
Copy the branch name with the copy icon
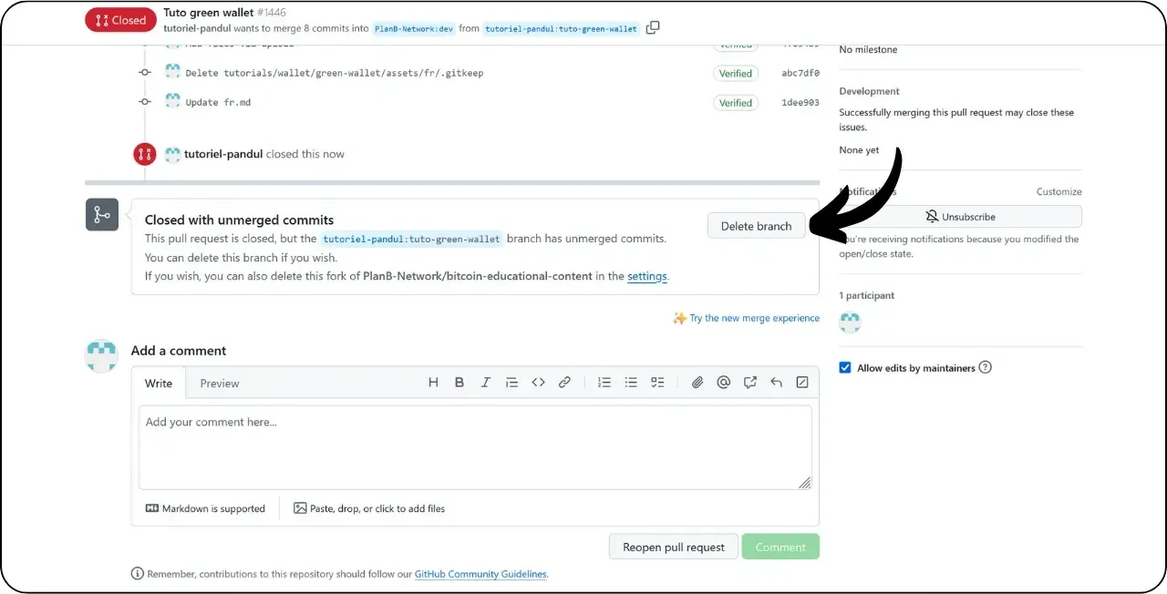pos(653,28)
